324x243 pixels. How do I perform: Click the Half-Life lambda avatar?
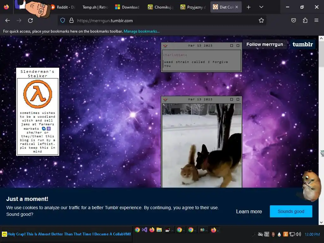tap(38, 94)
